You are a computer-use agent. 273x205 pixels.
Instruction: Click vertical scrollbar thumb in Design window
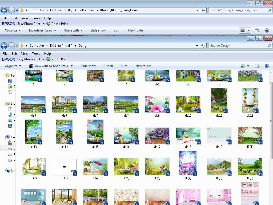point(271,120)
